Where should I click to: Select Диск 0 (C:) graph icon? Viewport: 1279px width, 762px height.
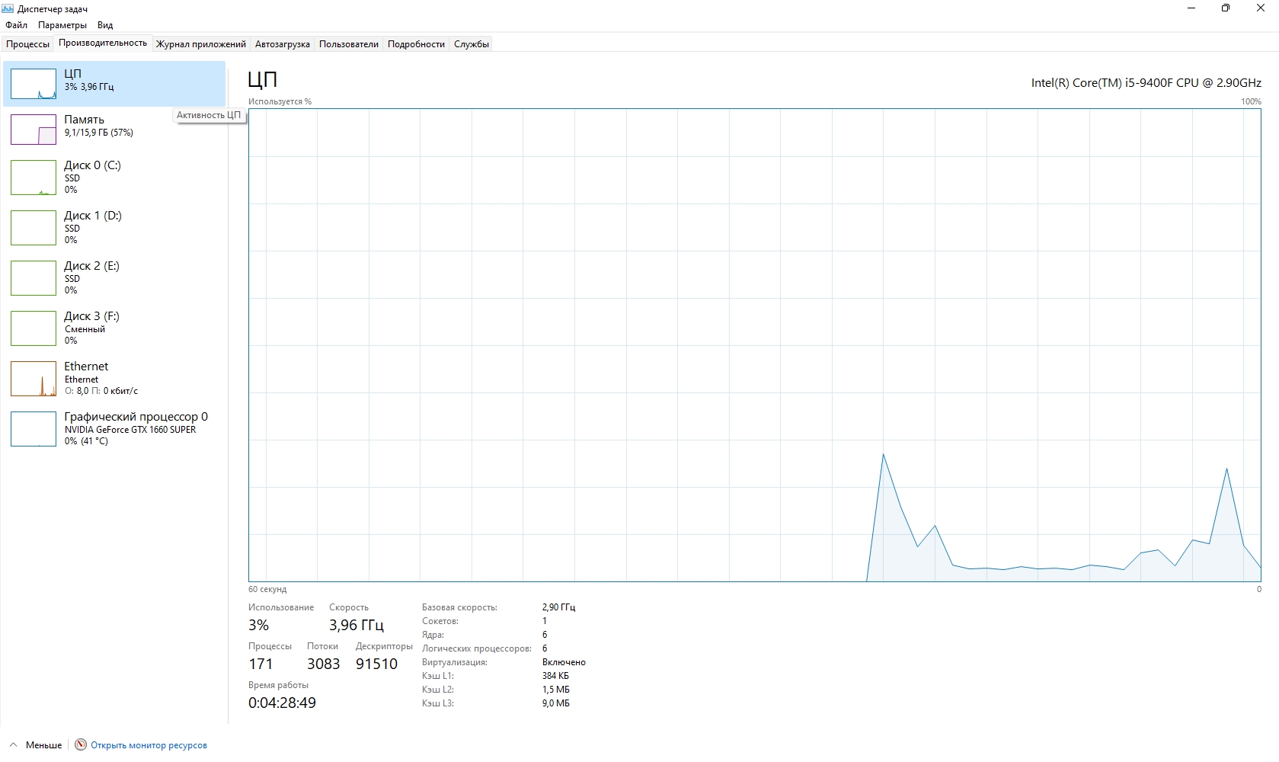coord(34,178)
